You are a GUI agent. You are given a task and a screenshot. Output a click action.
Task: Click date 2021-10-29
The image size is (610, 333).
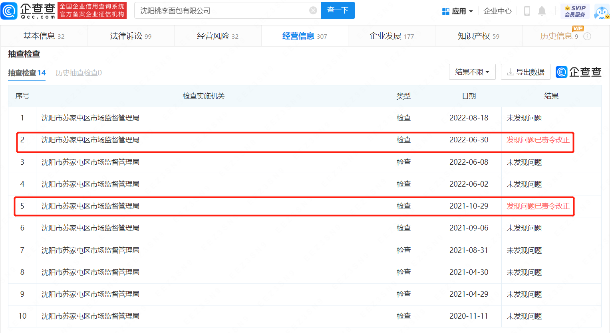pyautogui.click(x=469, y=206)
